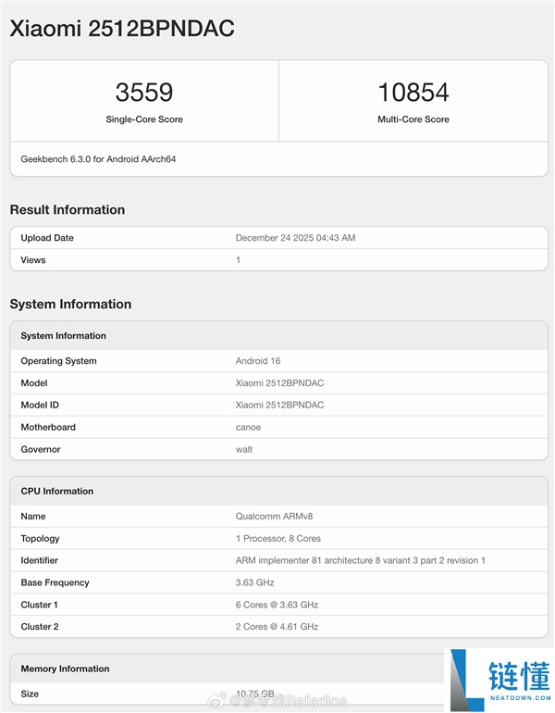Viewport: 555px width, 713px height.
Task: Click the Topology label
Action: pos(40,539)
